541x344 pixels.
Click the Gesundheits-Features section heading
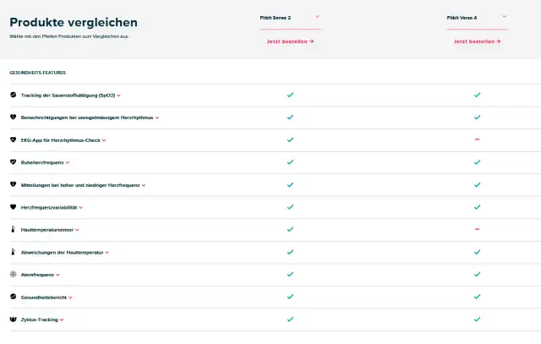pos(37,73)
